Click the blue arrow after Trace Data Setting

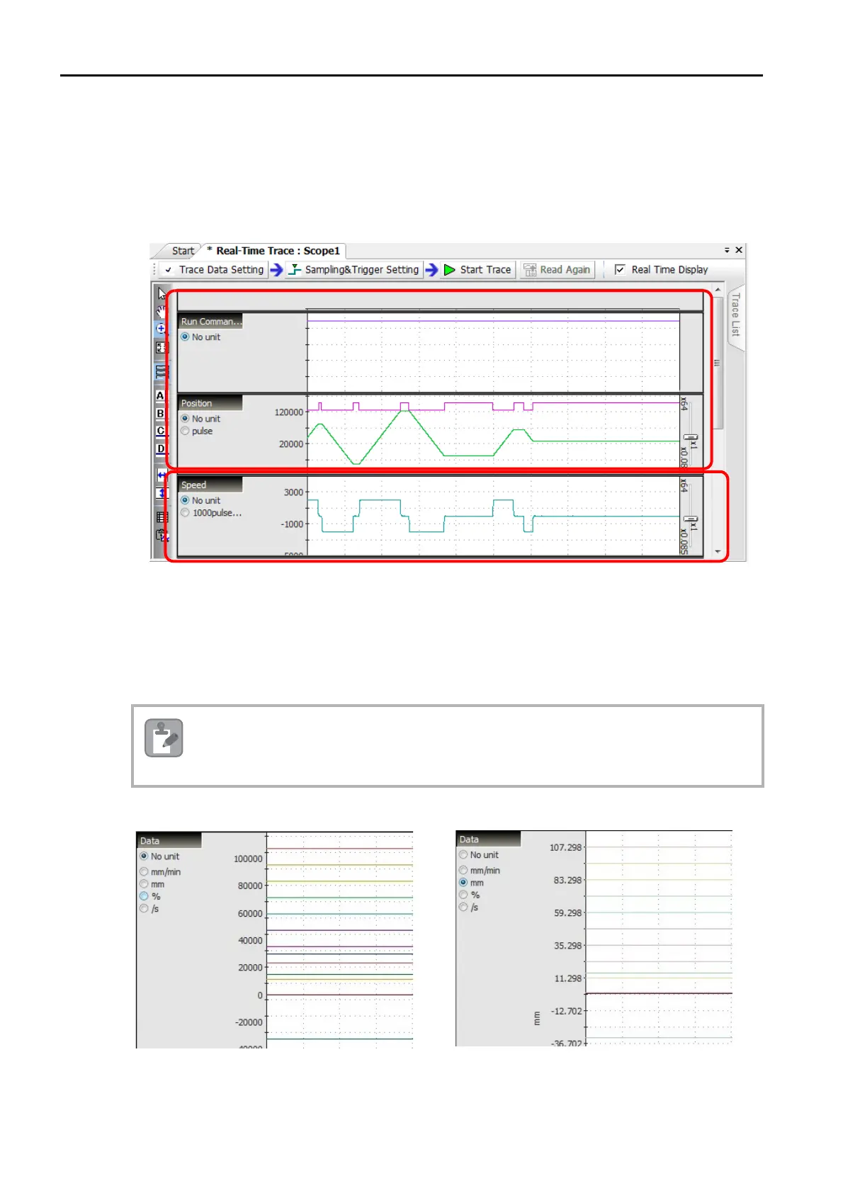276,270
